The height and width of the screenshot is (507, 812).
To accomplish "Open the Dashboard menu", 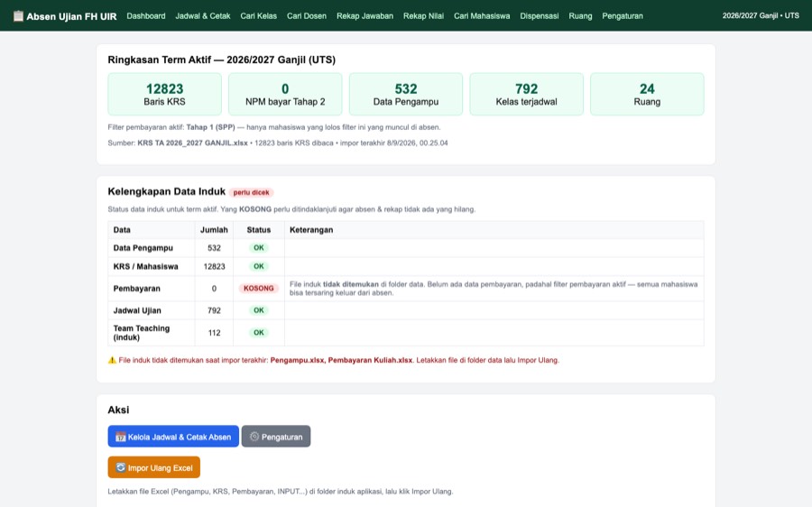I will [146, 16].
